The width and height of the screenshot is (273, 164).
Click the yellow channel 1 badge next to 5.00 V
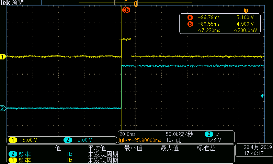coord(13,140)
